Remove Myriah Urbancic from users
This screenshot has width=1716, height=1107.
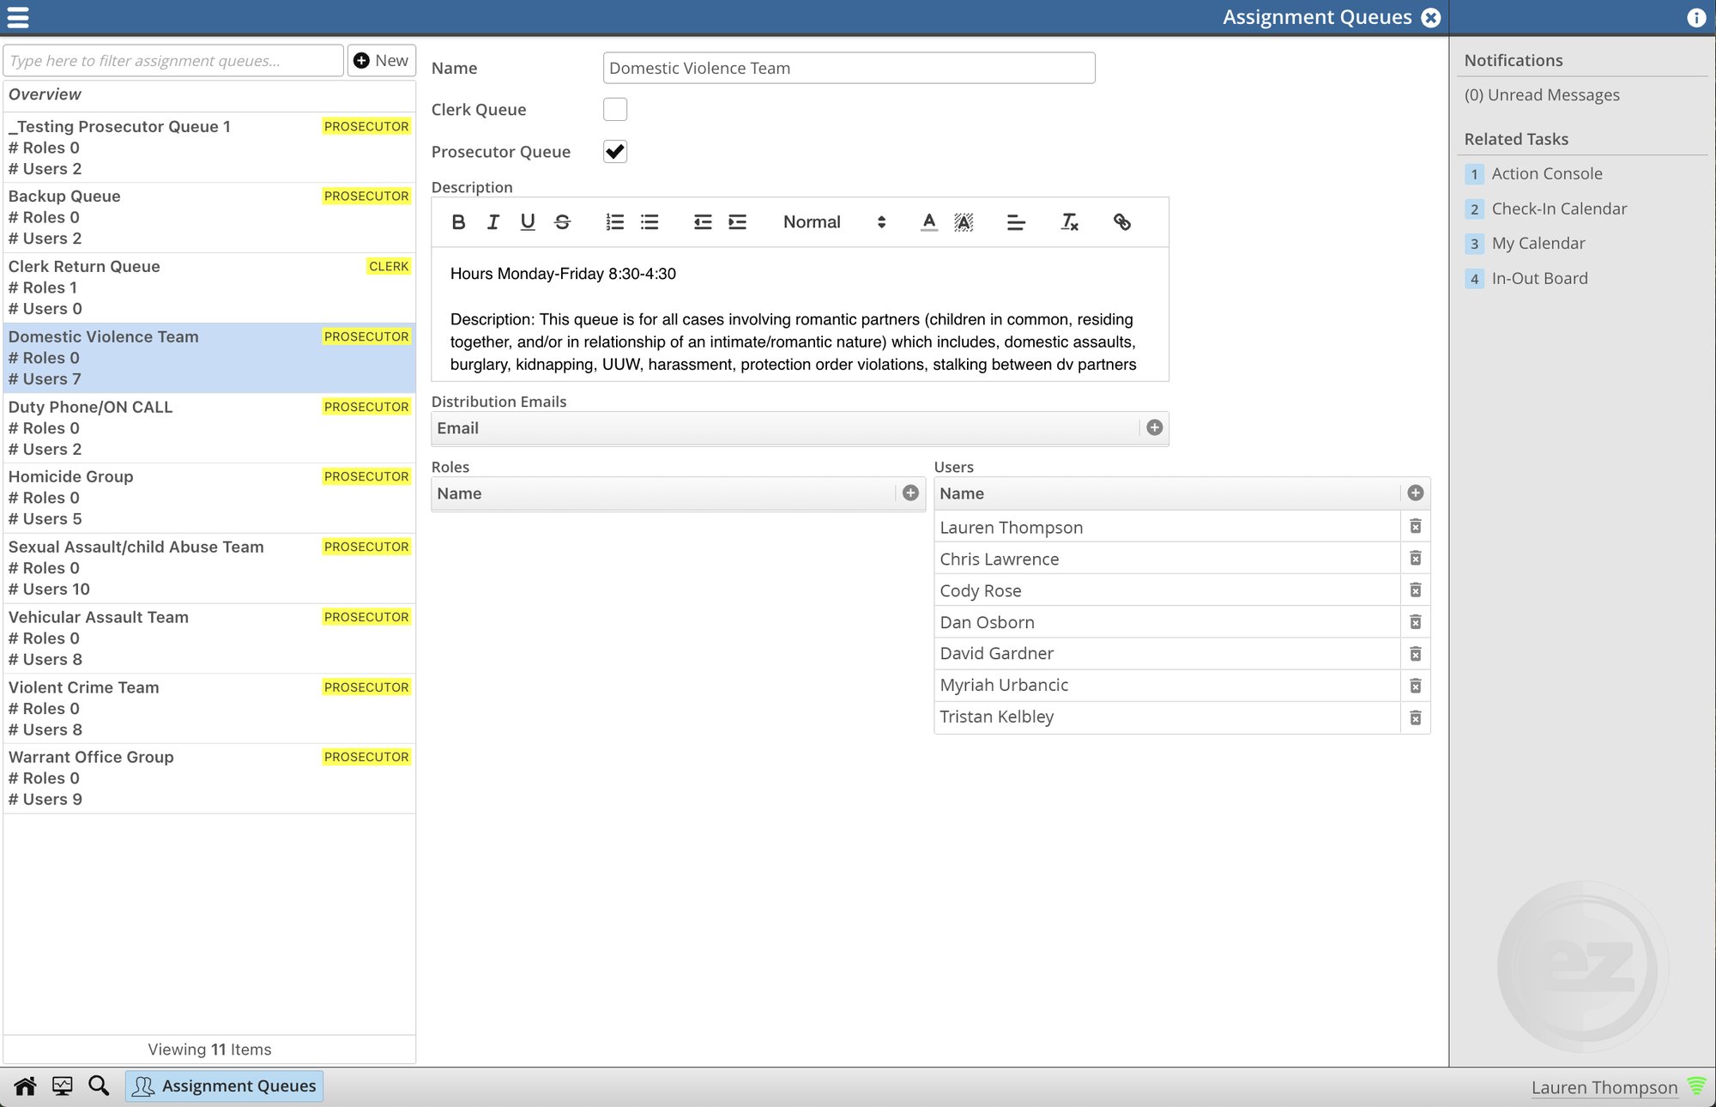pyautogui.click(x=1416, y=686)
